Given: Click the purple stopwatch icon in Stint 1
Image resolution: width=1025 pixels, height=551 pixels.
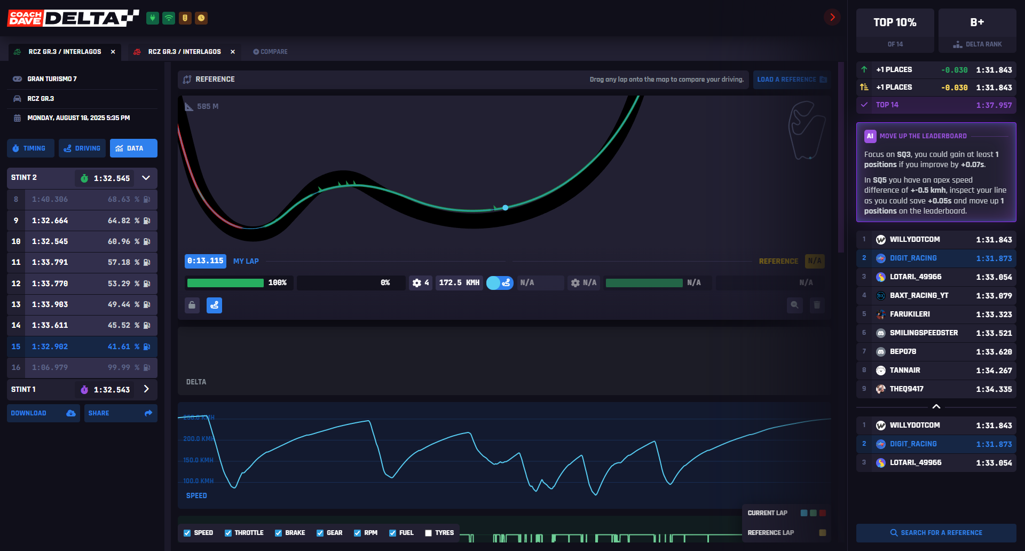Looking at the screenshot, I should coord(84,390).
